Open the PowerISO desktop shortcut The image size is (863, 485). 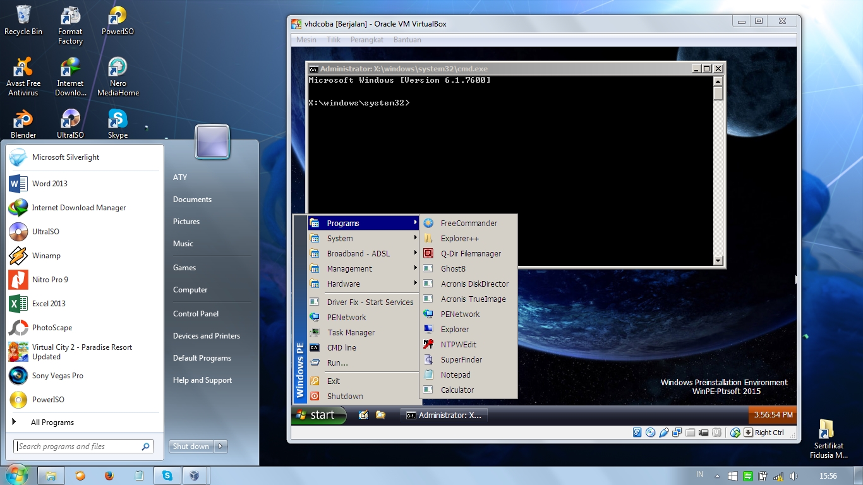click(118, 20)
